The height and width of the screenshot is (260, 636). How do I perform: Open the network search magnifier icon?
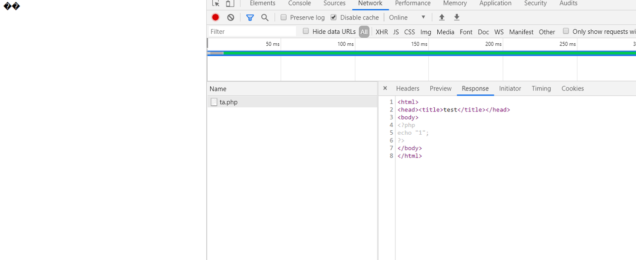[265, 17]
